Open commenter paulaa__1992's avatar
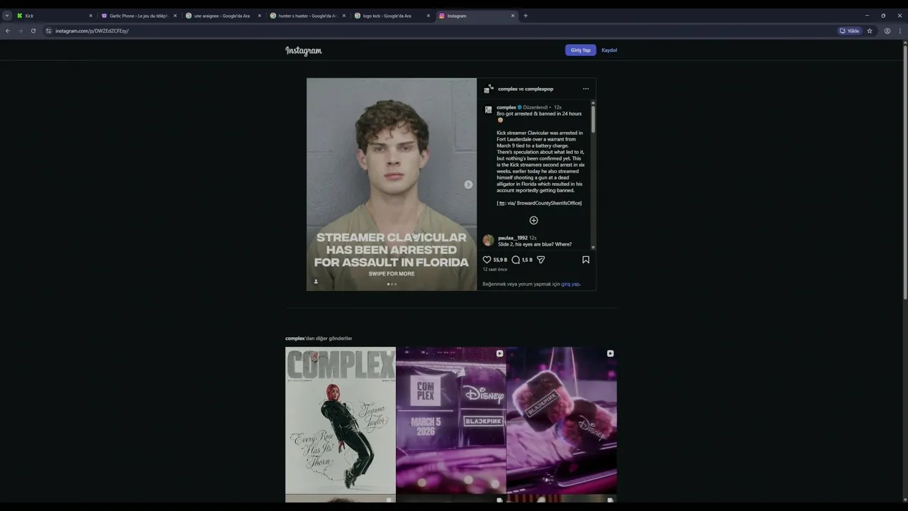The image size is (908, 511). click(488, 240)
